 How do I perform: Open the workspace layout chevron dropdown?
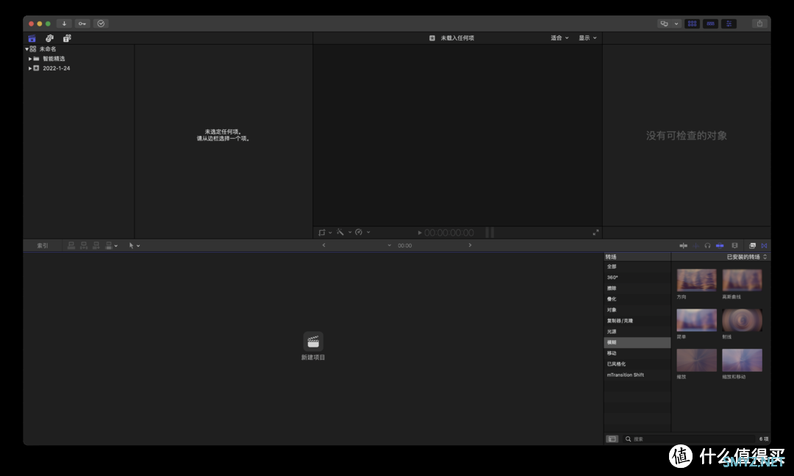(676, 24)
